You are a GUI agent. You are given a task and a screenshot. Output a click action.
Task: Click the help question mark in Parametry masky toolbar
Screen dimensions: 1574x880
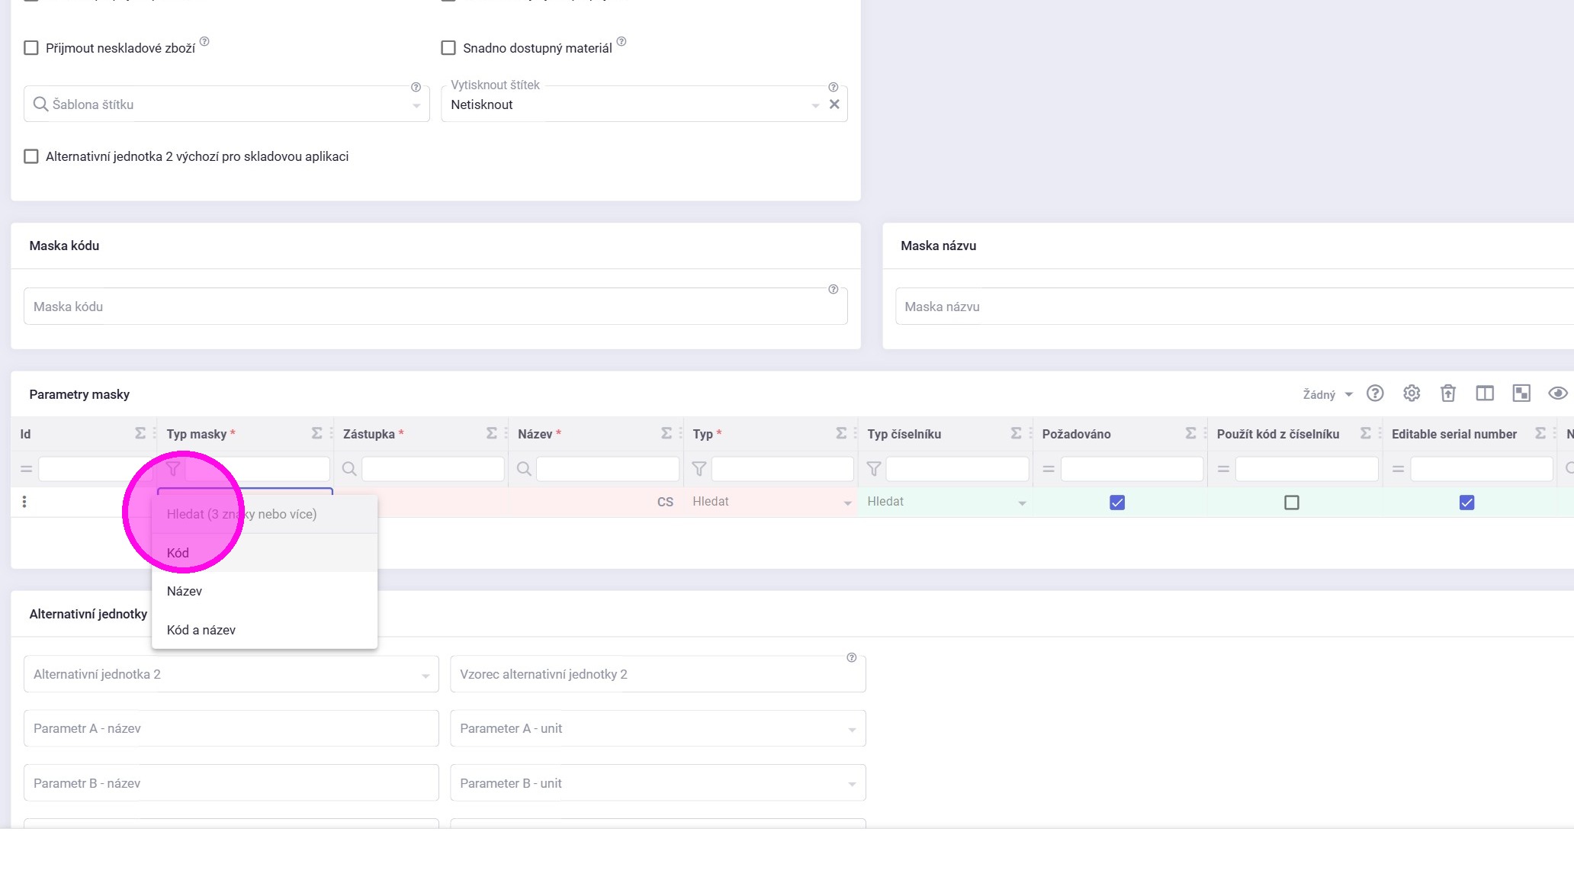tap(1374, 393)
